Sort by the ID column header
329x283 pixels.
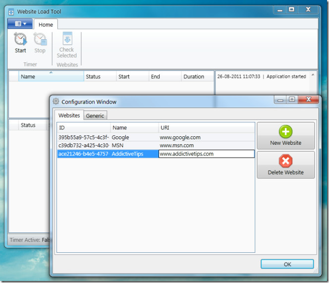pos(84,128)
